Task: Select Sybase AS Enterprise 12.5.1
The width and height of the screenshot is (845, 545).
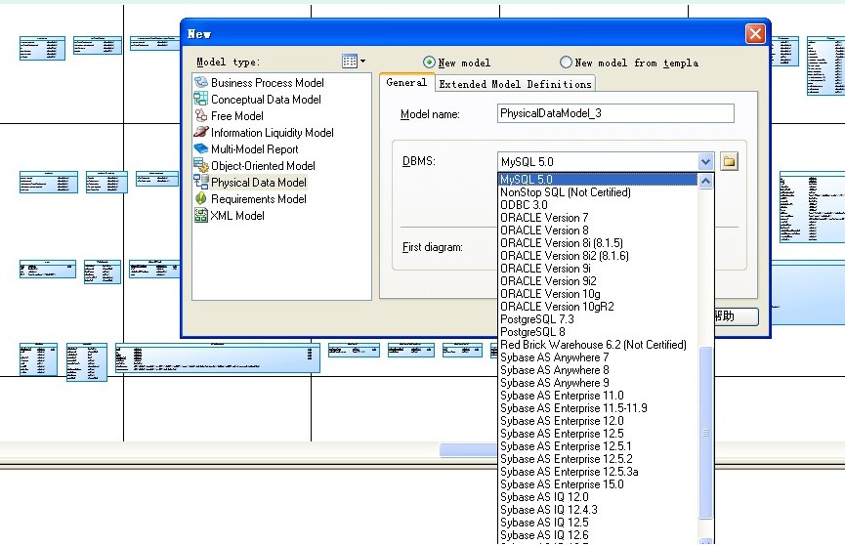Action: tap(598, 445)
